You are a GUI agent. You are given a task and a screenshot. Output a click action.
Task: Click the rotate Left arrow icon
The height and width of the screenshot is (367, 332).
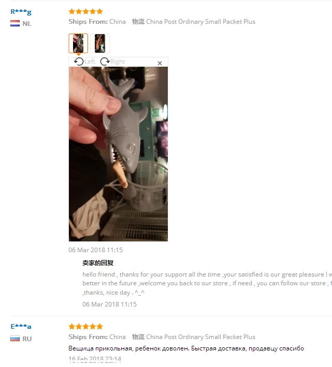[79, 62]
